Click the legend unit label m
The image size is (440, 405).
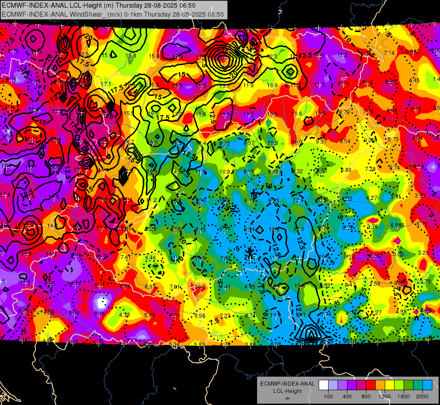(x=287, y=399)
